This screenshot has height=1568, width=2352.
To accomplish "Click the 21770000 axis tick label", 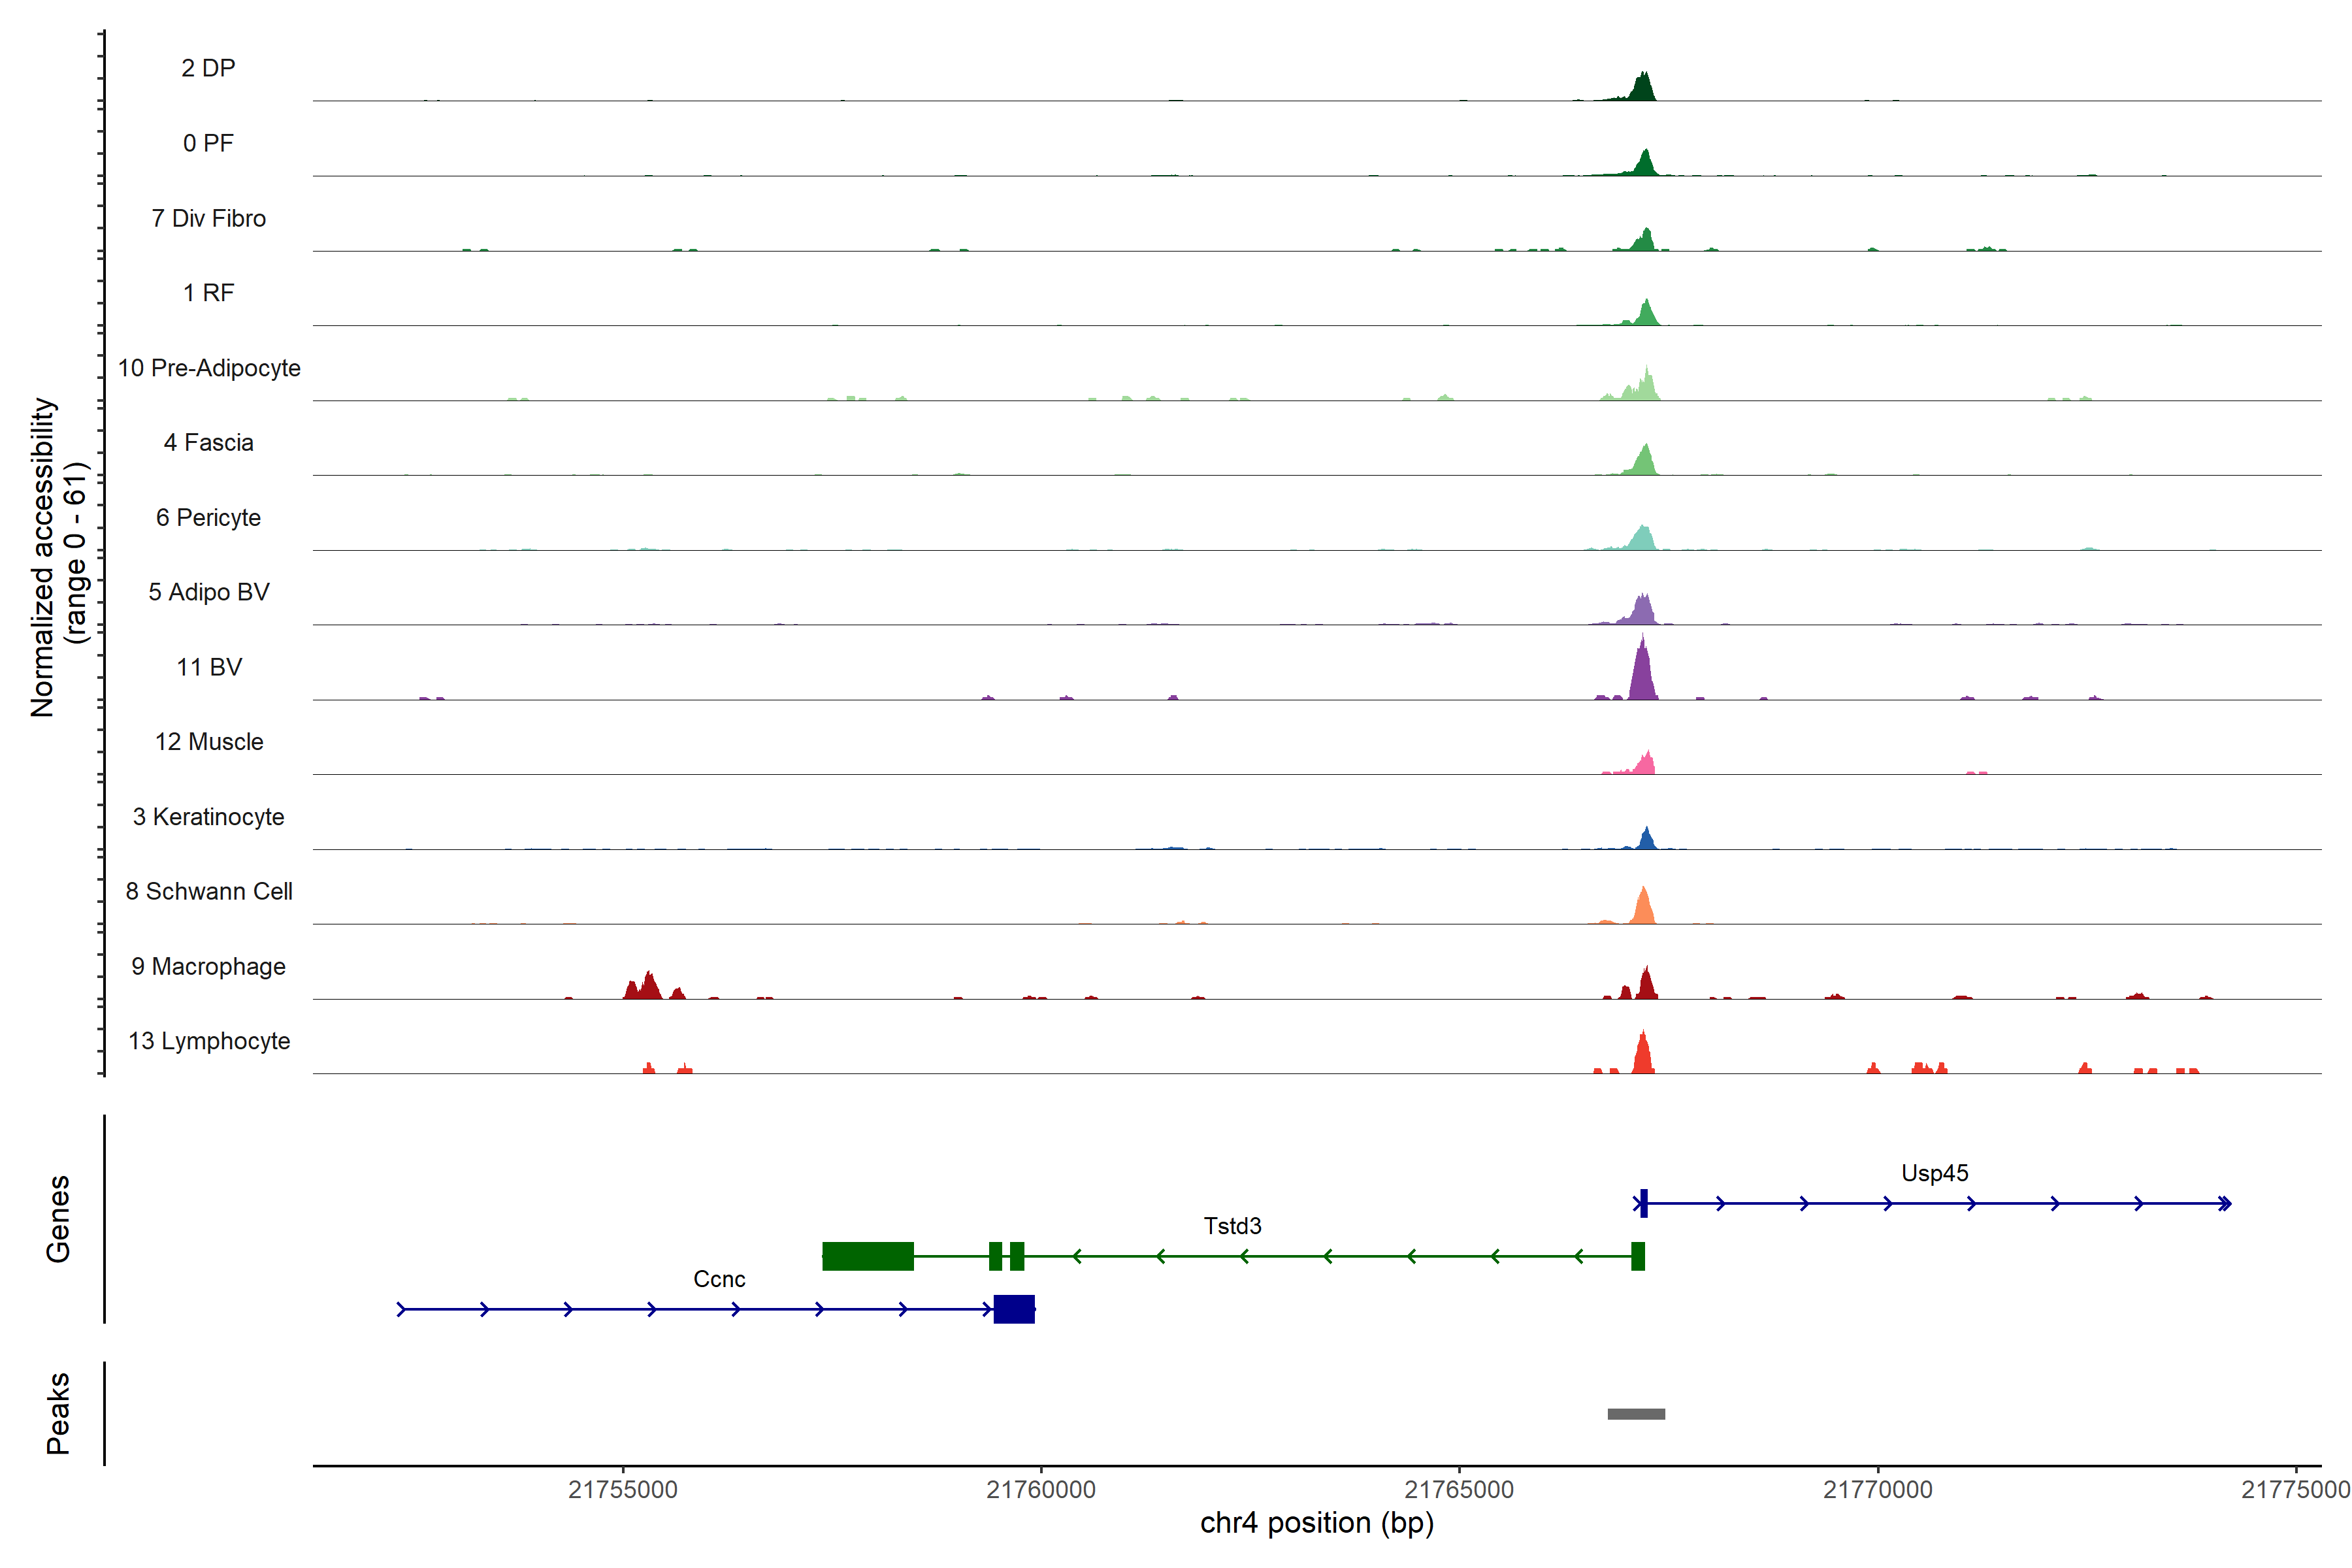I will pos(1877,1489).
